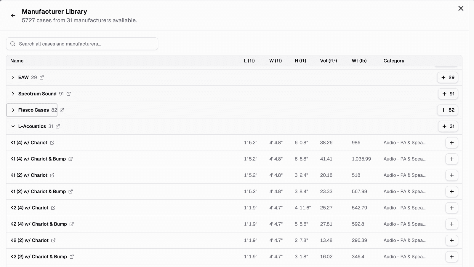
Task: Expand the Fiasco Cases group
Action: coord(13,110)
